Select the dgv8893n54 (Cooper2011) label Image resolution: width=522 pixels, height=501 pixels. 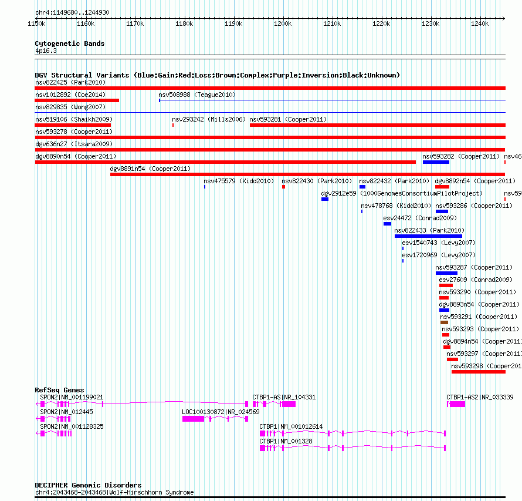pyautogui.click(x=479, y=304)
